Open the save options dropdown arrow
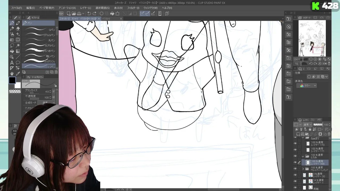 coord(83,14)
